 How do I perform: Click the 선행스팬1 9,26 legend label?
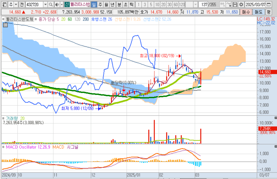click(128, 19)
